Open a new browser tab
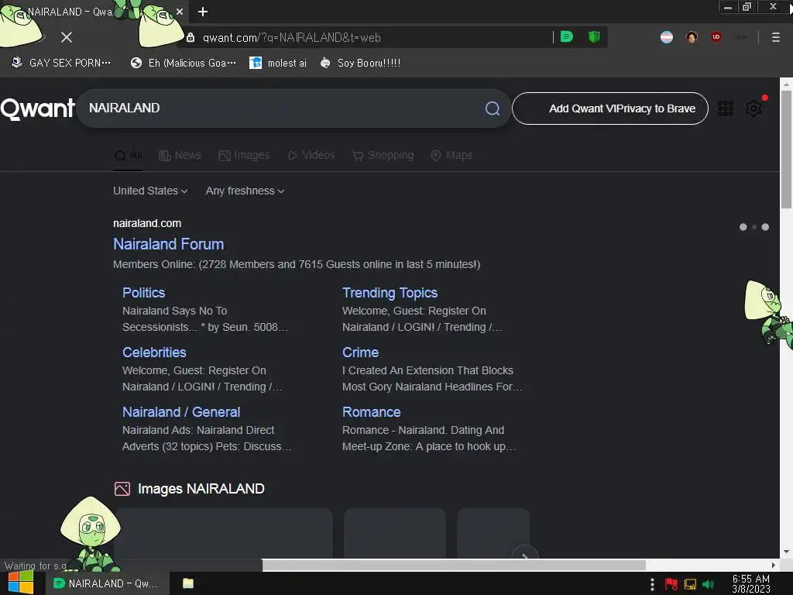 tap(203, 12)
